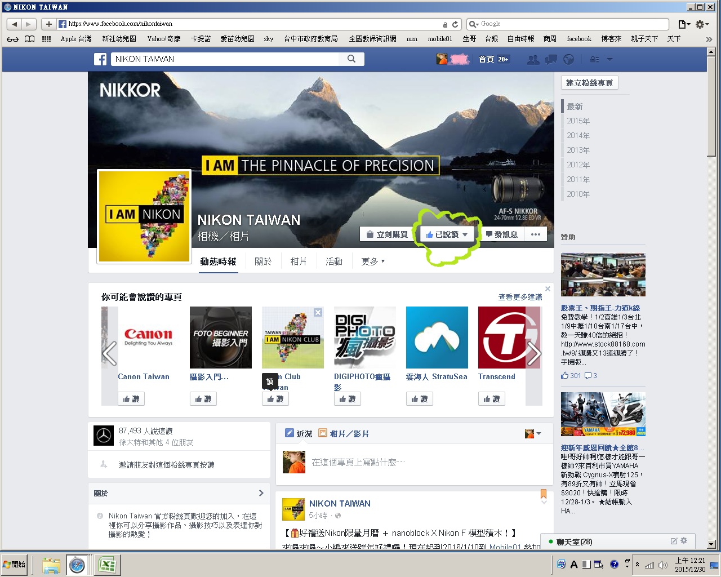Jump to 2015年 in timeline
The width and height of the screenshot is (721, 577).
(x=578, y=121)
